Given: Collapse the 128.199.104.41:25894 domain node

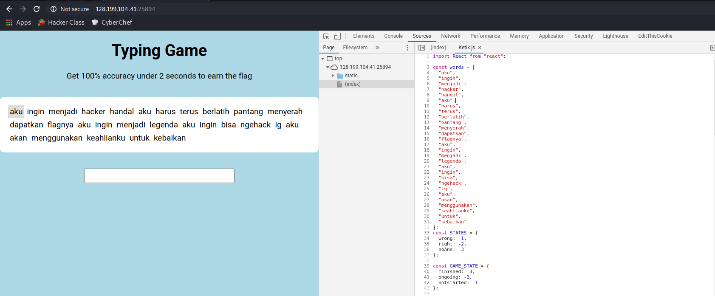Looking at the screenshot, I should point(328,67).
